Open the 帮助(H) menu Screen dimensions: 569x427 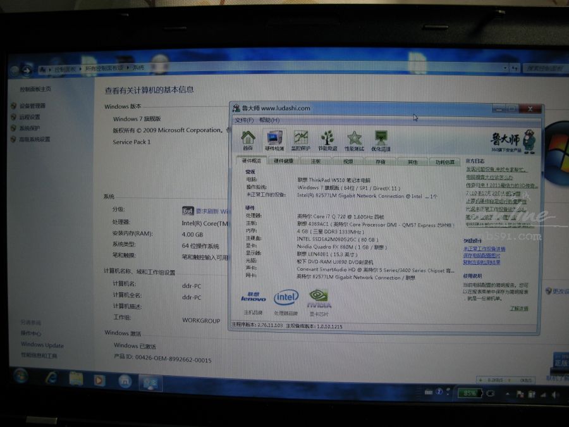tap(269, 120)
